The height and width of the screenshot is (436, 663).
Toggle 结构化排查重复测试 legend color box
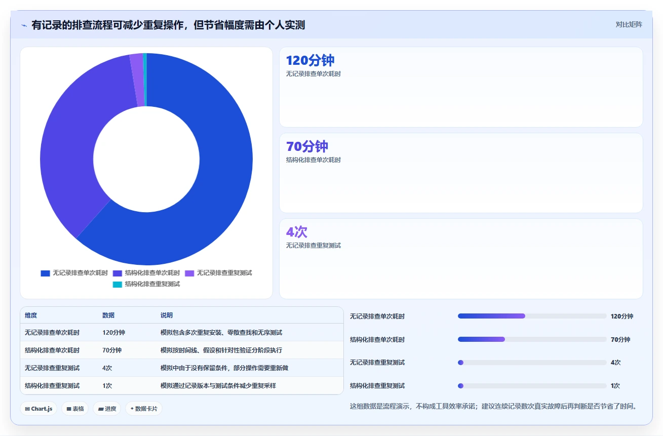(118, 284)
